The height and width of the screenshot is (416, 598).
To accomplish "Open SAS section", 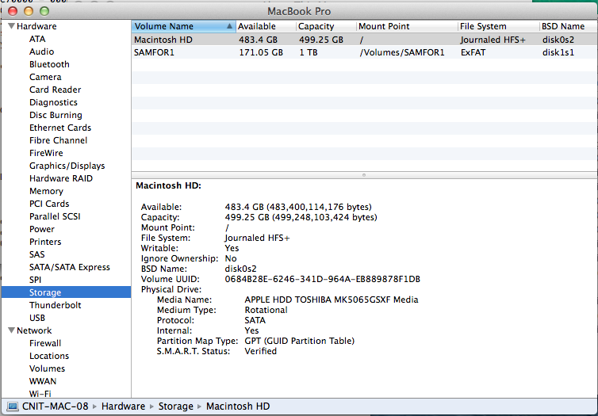I will click(x=36, y=254).
